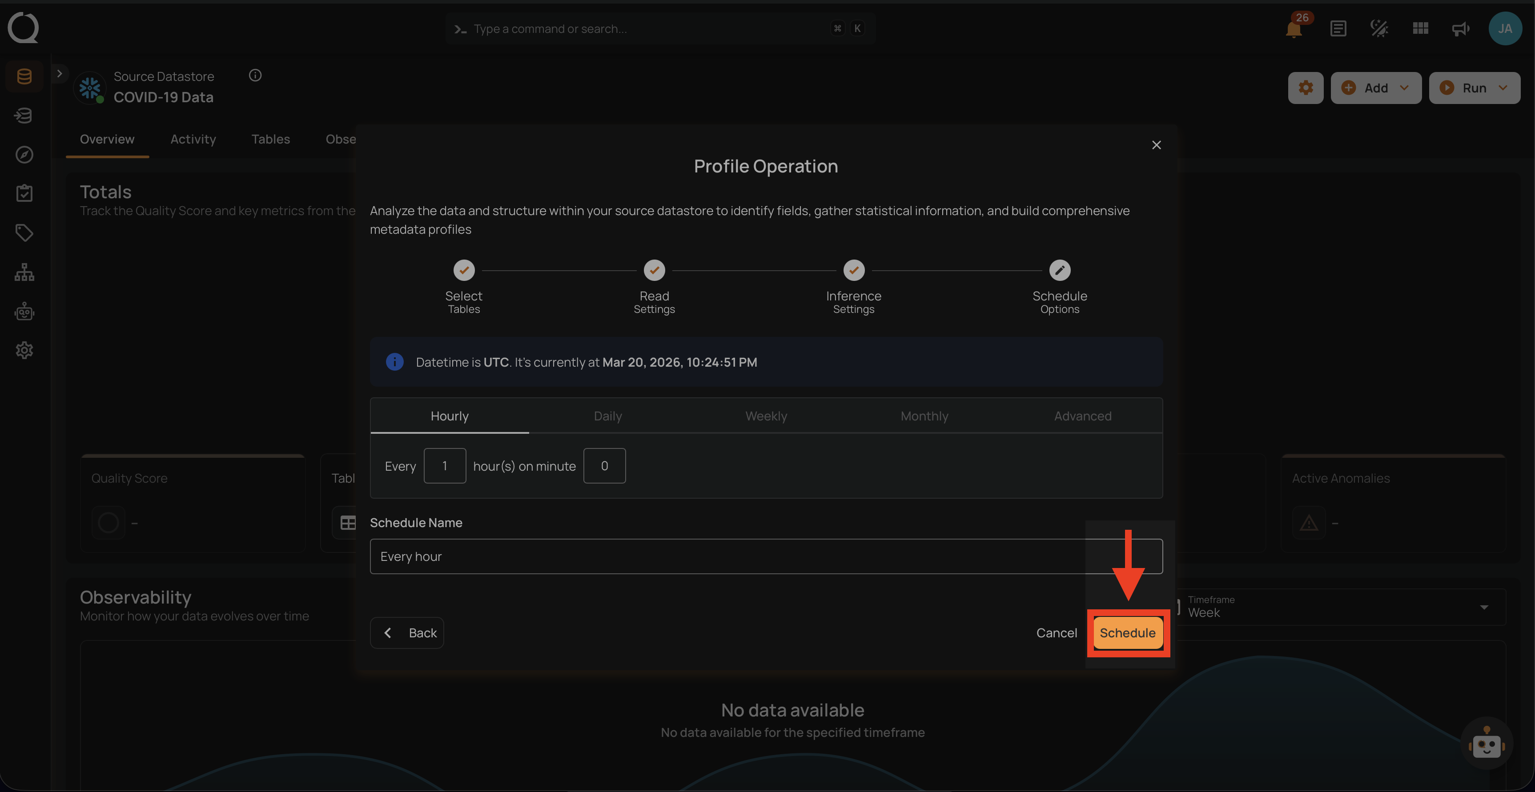The width and height of the screenshot is (1535, 792).
Task: Expand the collapsed sidebar with the chevron
Action: point(60,72)
